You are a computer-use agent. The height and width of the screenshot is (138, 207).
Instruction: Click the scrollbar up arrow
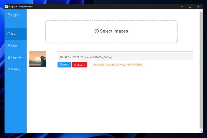point(201,11)
